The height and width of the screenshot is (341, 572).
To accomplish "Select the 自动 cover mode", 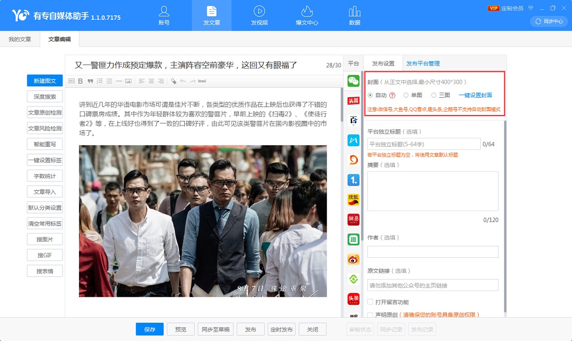I will [370, 95].
